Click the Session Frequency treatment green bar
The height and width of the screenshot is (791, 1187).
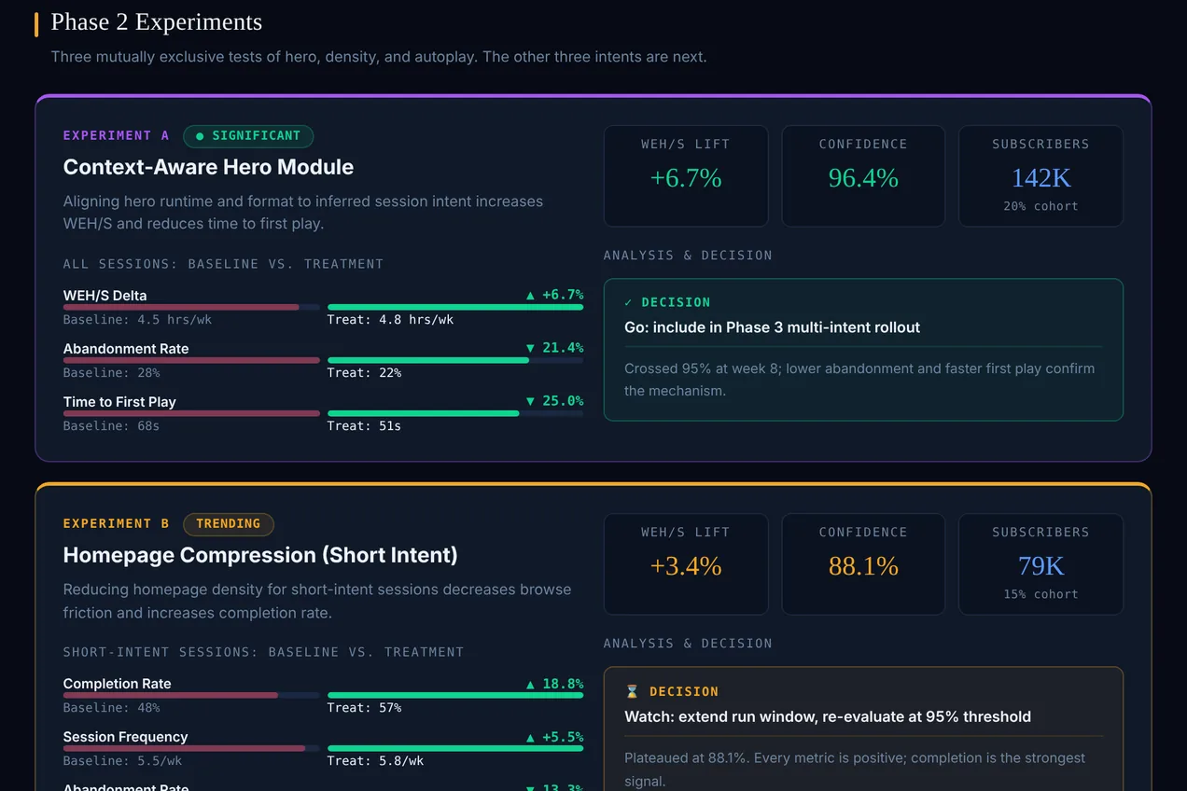tap(455, 748)
